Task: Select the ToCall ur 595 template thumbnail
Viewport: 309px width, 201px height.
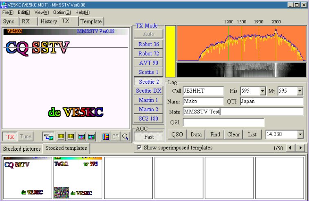Action: [77, 178]
